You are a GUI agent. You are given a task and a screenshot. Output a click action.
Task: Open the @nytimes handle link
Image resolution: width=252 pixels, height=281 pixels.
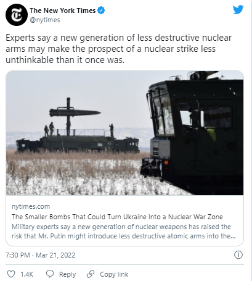tap(45, 20)
